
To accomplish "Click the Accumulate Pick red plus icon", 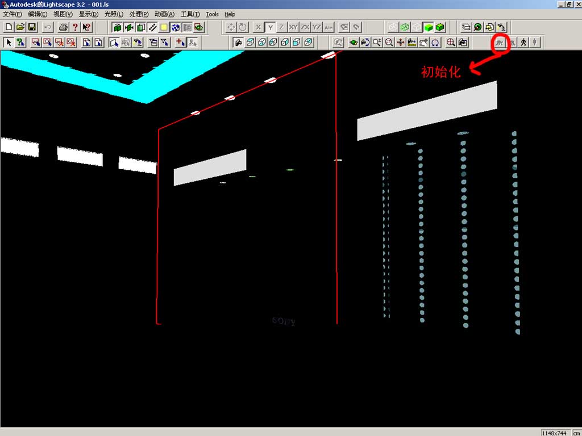I will [180, 42].
